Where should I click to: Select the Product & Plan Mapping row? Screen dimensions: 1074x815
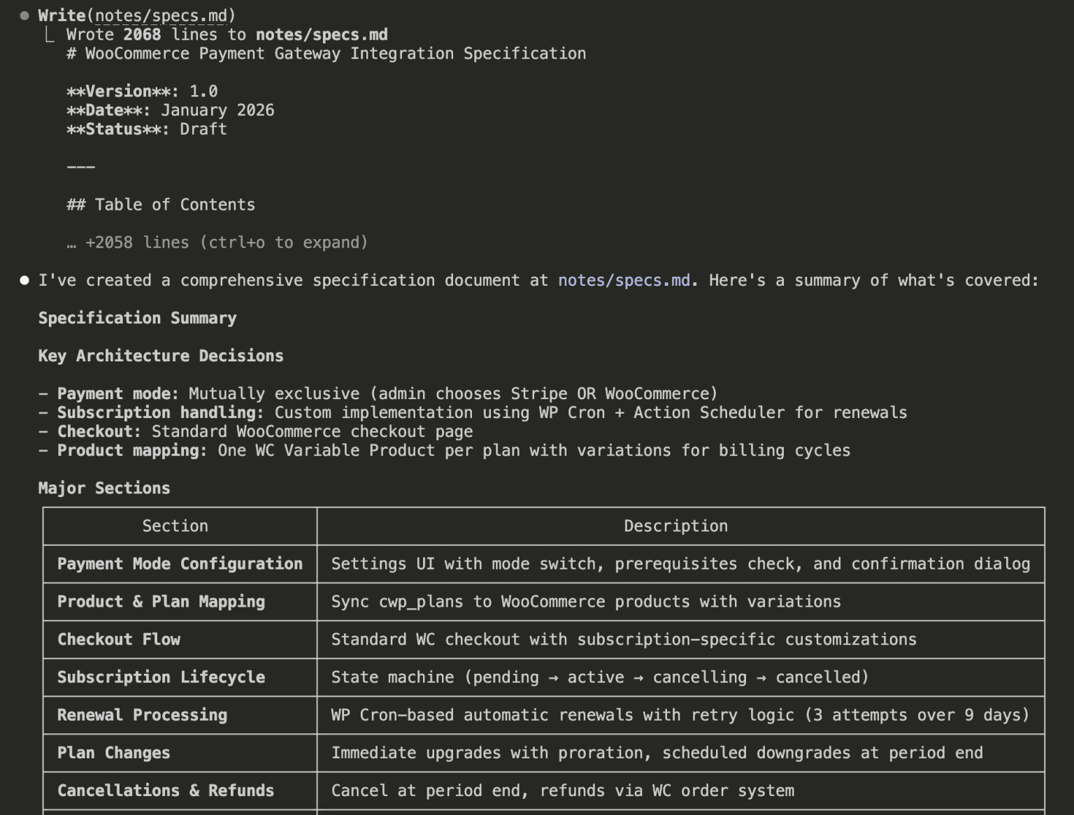(161, 601)
